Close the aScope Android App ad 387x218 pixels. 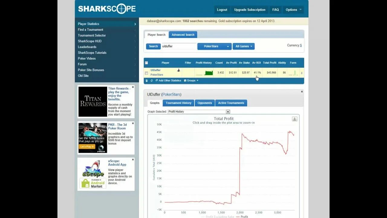(133, 160)
